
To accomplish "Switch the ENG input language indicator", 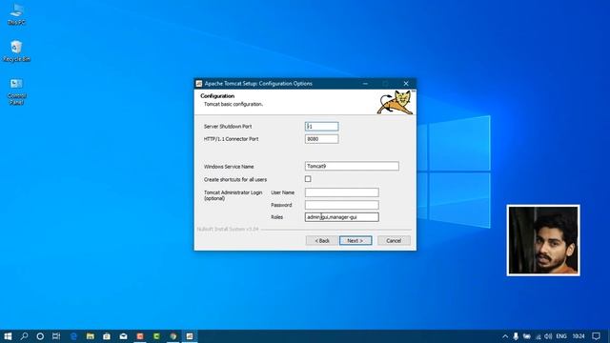I will 561,336.
